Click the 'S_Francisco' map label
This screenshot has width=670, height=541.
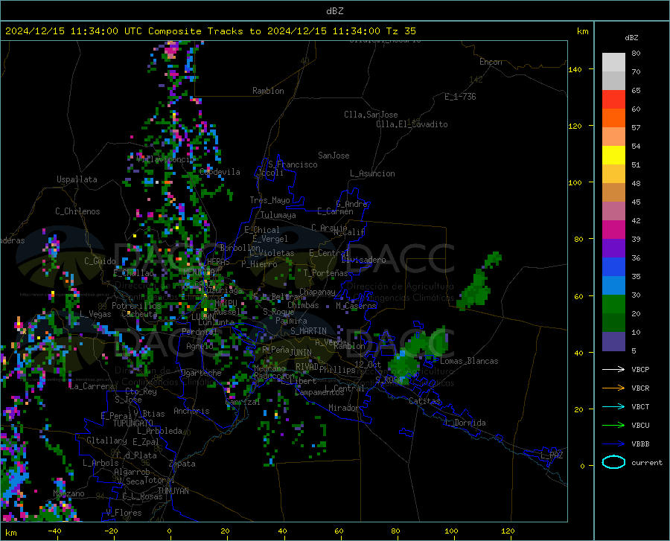point(293,164)
